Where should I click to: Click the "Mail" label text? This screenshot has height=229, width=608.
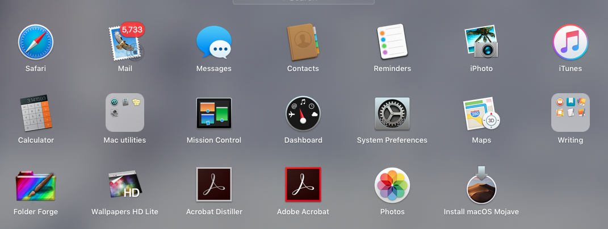click(x=125, y=69)
